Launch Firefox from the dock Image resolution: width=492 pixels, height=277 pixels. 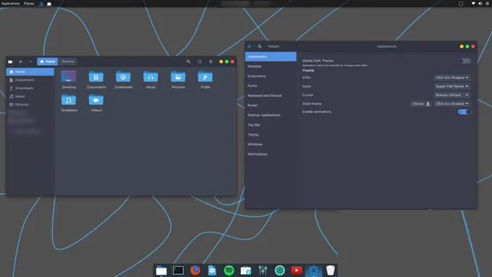pyautogui.click(x=195, y=270)
